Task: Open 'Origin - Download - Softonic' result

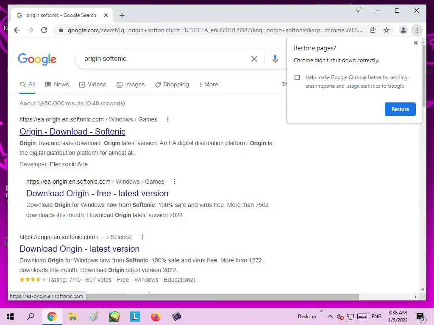Action: tap(72, 132)
